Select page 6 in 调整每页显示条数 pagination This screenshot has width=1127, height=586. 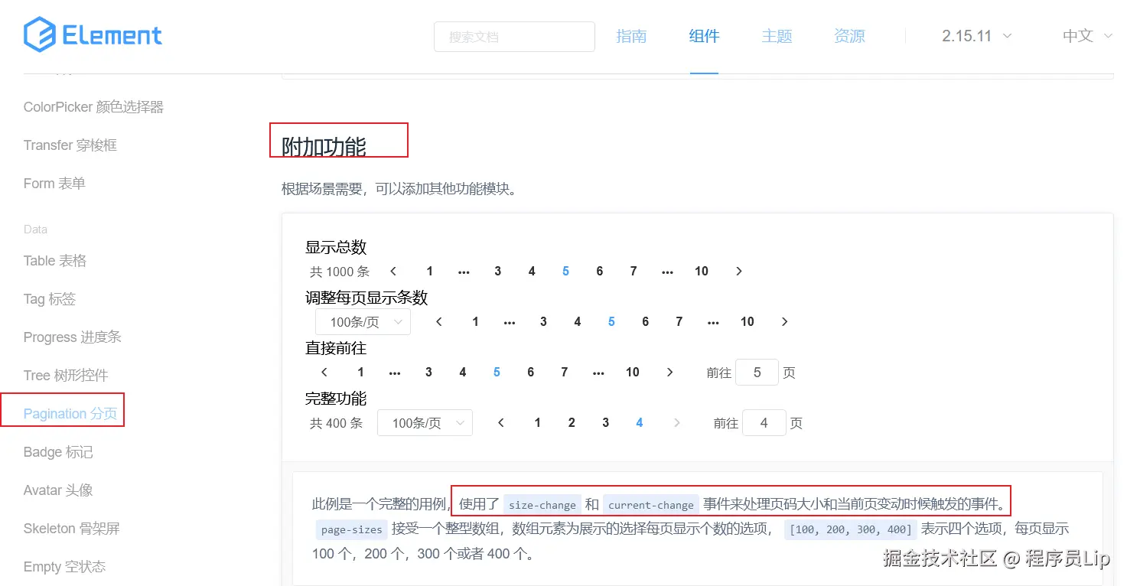click(645, 322)
